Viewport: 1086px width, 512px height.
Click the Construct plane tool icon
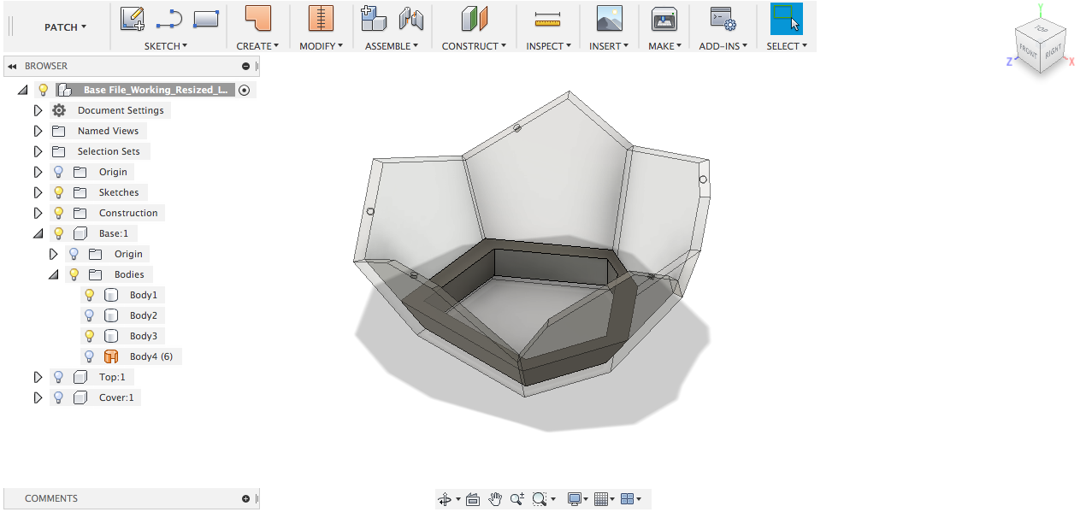(474, 19)
